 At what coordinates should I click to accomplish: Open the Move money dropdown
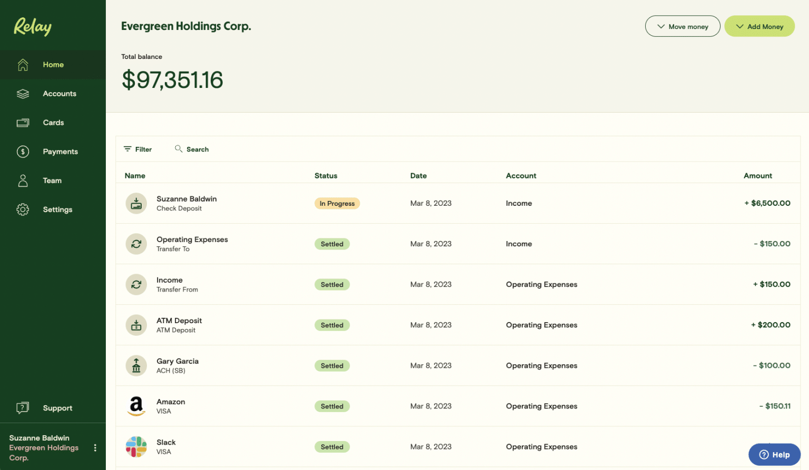click(683, 26)
